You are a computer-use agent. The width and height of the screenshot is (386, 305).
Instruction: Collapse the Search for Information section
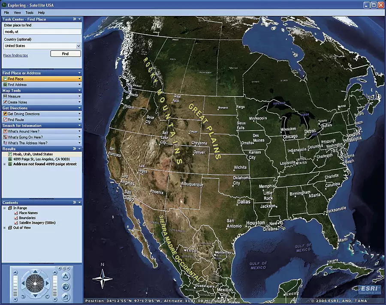pyautogui.click(x=79, y=126)
